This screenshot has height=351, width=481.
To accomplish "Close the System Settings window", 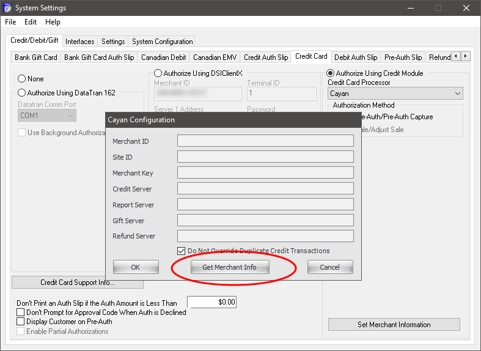I will [x=466, y=8].
